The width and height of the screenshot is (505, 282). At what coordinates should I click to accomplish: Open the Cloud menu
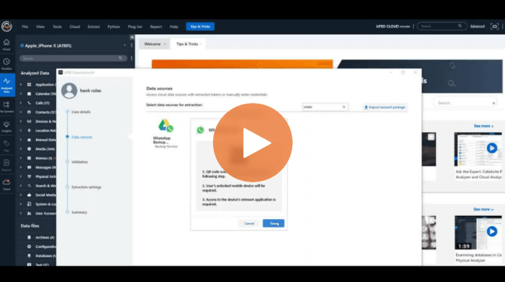coord(75,27)
